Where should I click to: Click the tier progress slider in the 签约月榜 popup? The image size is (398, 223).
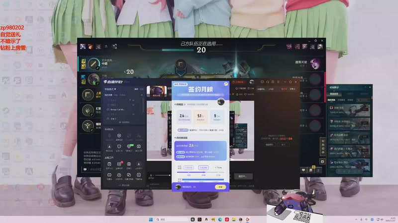coord(200,172)
